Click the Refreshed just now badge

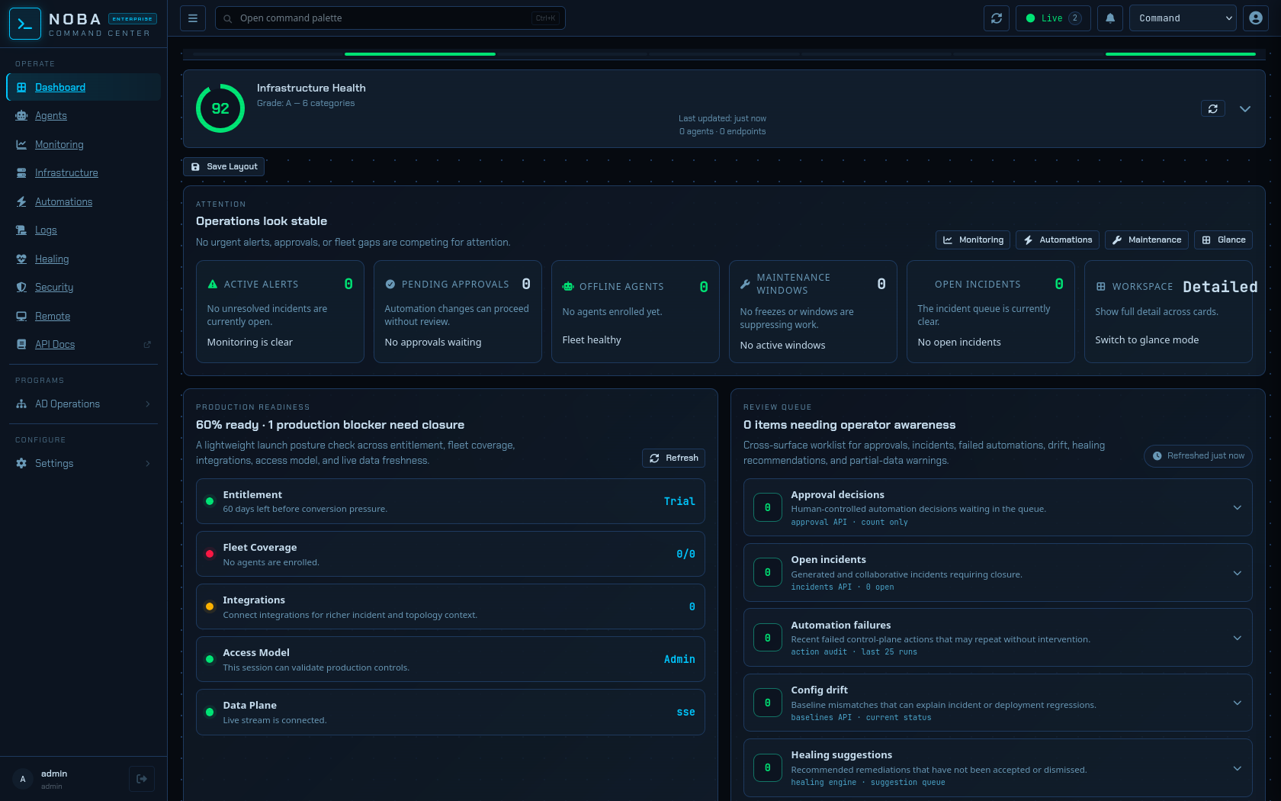pos(1198,456)
